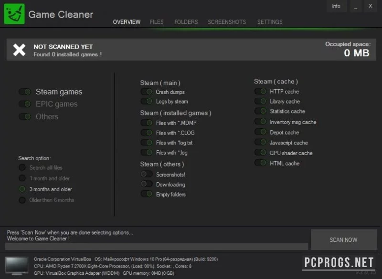The image size is (382, 279).
Task: Click the 'Occupied space:' label
Action: [x=348, y=44]
